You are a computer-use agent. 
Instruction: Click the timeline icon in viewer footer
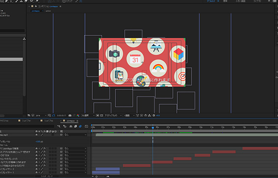point(145,116)
